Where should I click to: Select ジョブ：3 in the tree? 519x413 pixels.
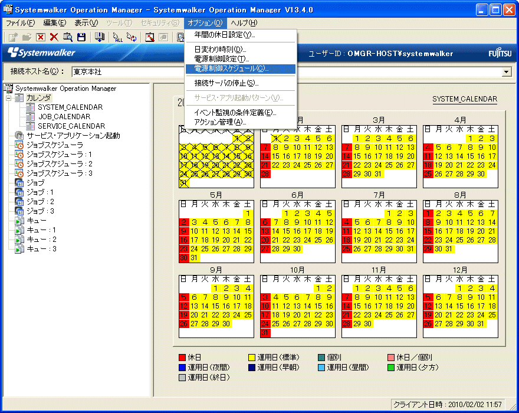[x=40, y=211]
